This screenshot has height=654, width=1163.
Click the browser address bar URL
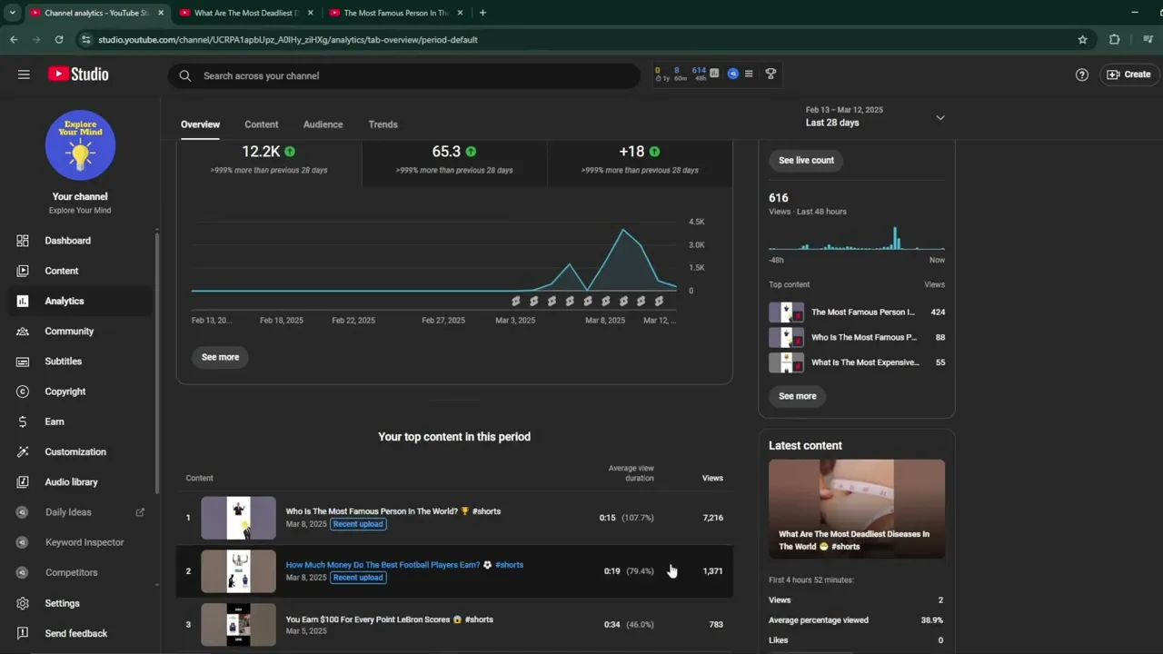tap(288, 40)
